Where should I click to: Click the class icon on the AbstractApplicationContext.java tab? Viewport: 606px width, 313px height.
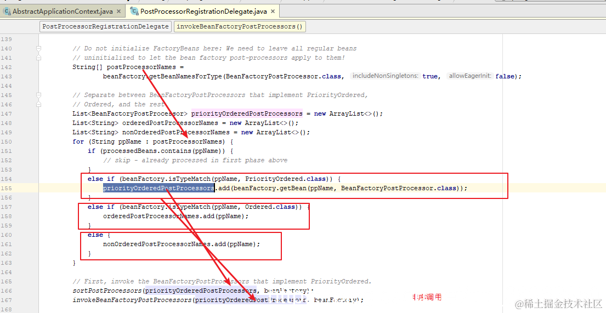click(x=7, y=12)
